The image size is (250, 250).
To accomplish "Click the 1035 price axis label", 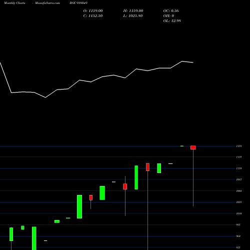I will tap(239, 202).
